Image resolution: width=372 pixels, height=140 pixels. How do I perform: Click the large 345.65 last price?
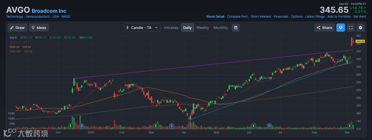[333, 10]
